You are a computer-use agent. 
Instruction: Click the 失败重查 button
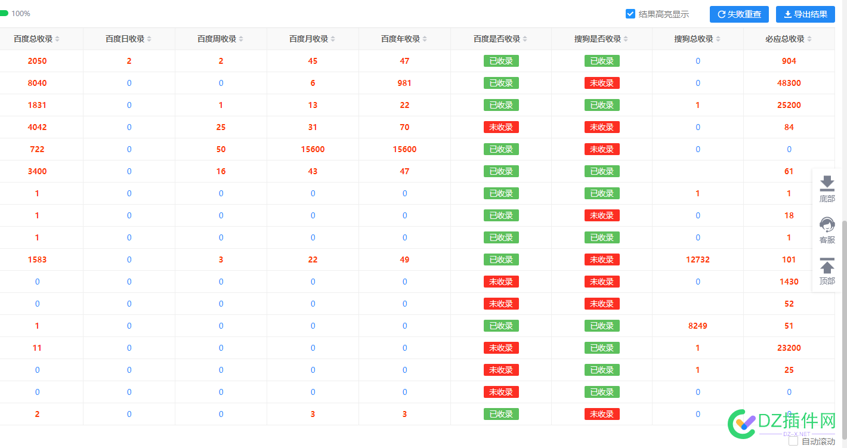click(x=739, y=14)
